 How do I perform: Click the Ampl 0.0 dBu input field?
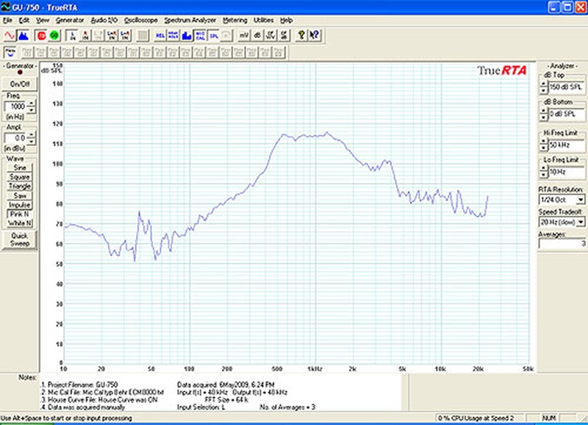[x=15, y=138]
